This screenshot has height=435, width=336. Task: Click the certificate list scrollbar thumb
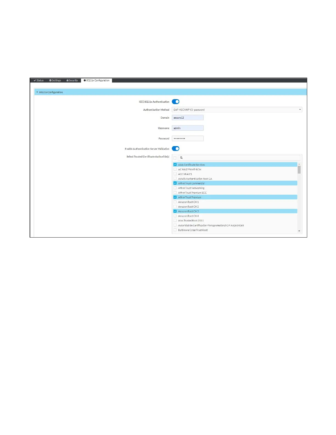click(x=299, y=170)
